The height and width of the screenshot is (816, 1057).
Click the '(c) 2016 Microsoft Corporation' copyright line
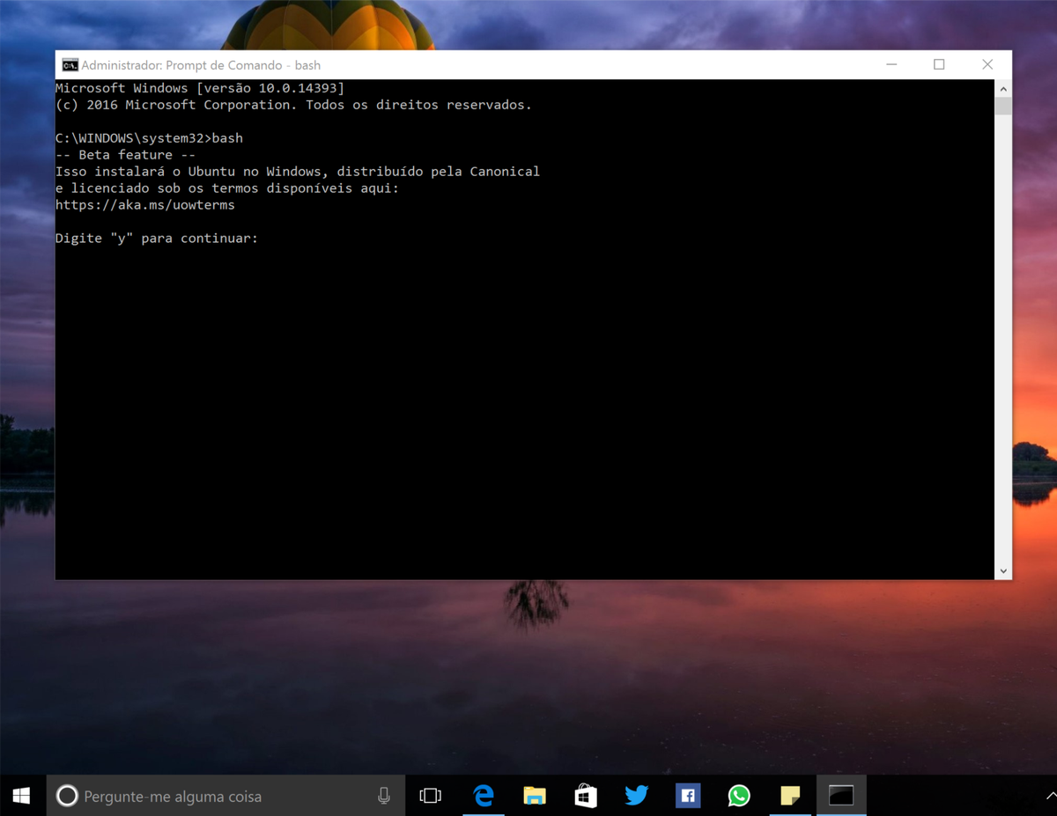tap(293, 105)
